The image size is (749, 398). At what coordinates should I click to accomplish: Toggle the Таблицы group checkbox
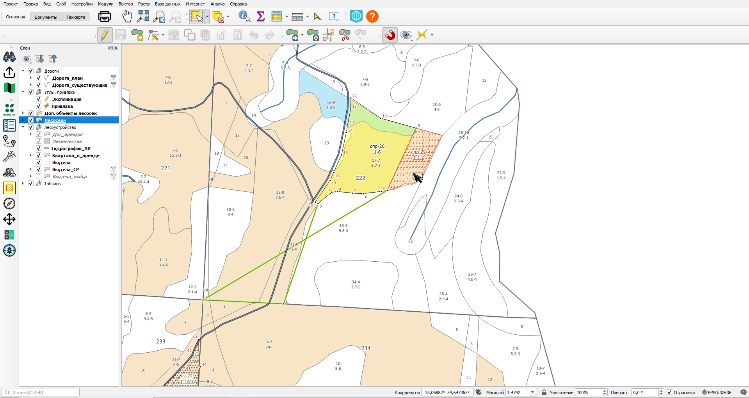(31, 184)
